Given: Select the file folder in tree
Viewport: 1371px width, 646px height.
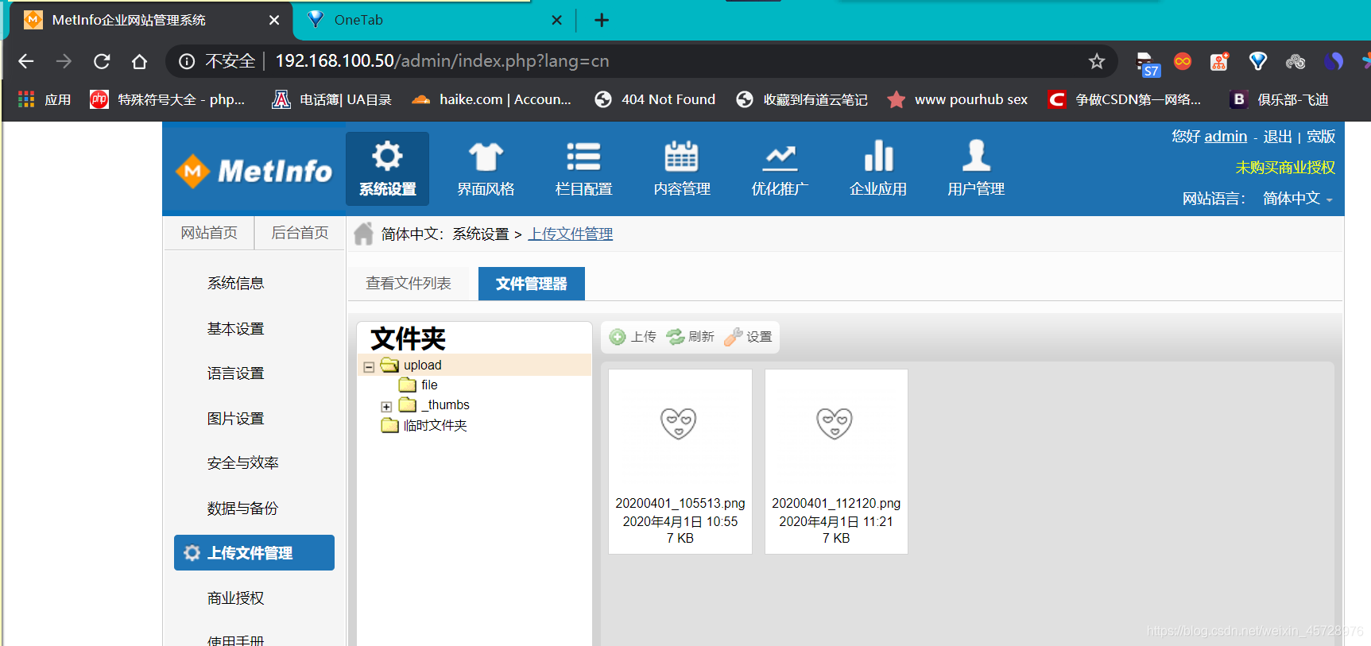Looking at the screenshot, I should click(x=429, y=385).
